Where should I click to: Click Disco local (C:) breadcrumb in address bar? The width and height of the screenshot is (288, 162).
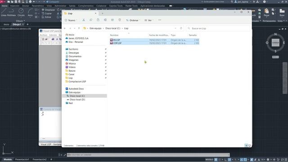click(113, 28)
